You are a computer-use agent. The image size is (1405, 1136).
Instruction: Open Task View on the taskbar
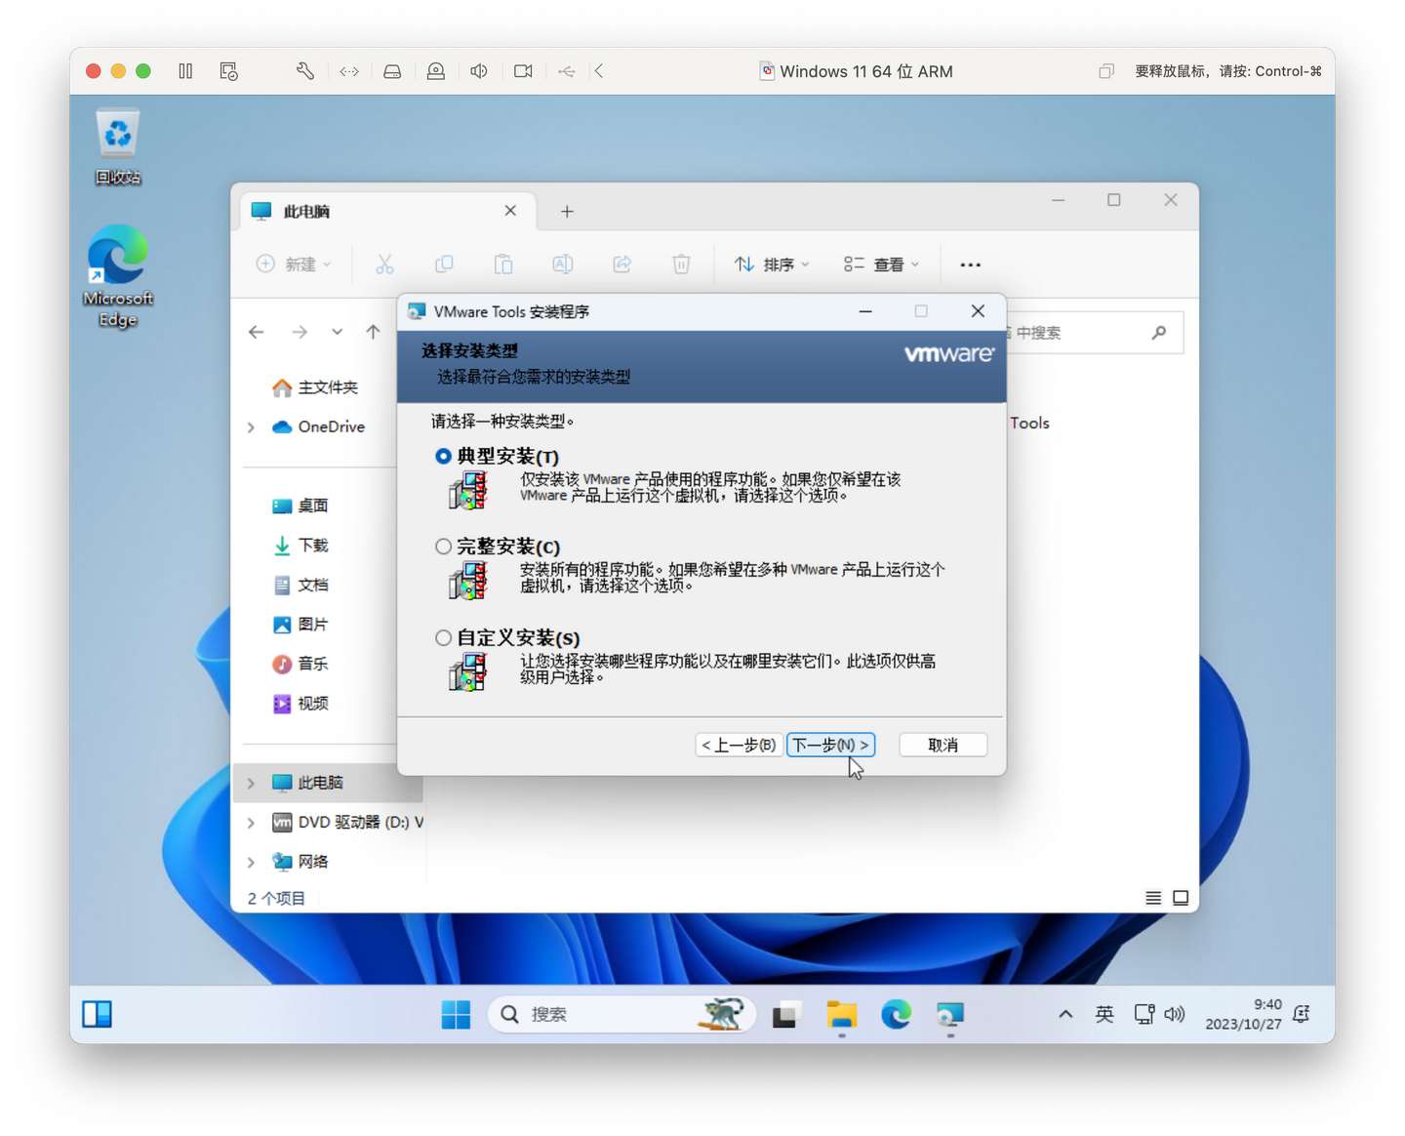click(786, 1015)
